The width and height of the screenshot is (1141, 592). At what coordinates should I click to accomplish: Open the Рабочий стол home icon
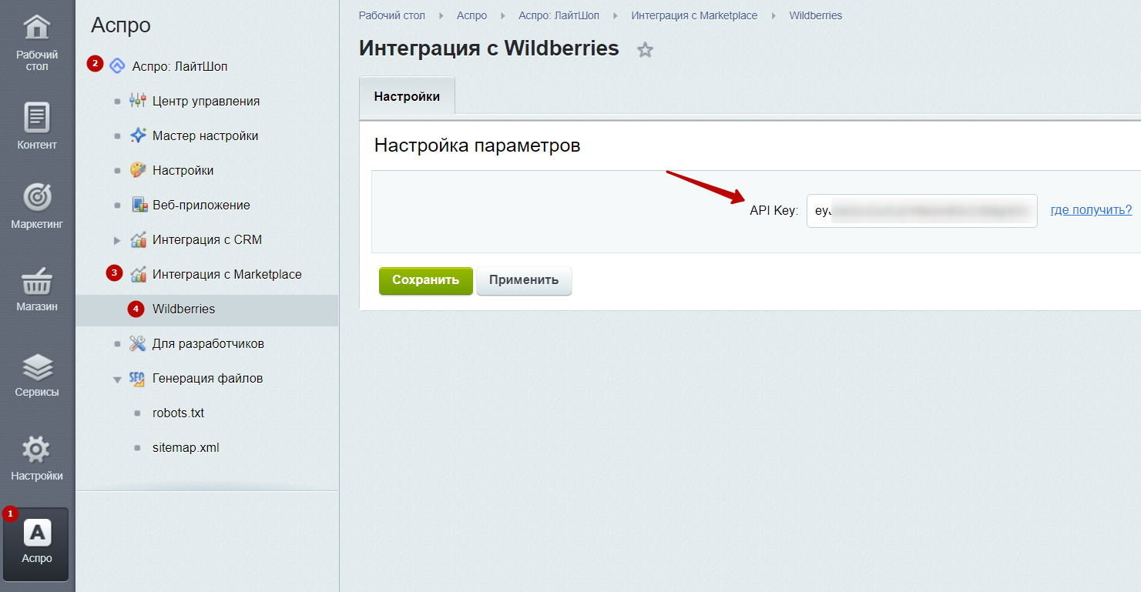(x=37, y=28)
